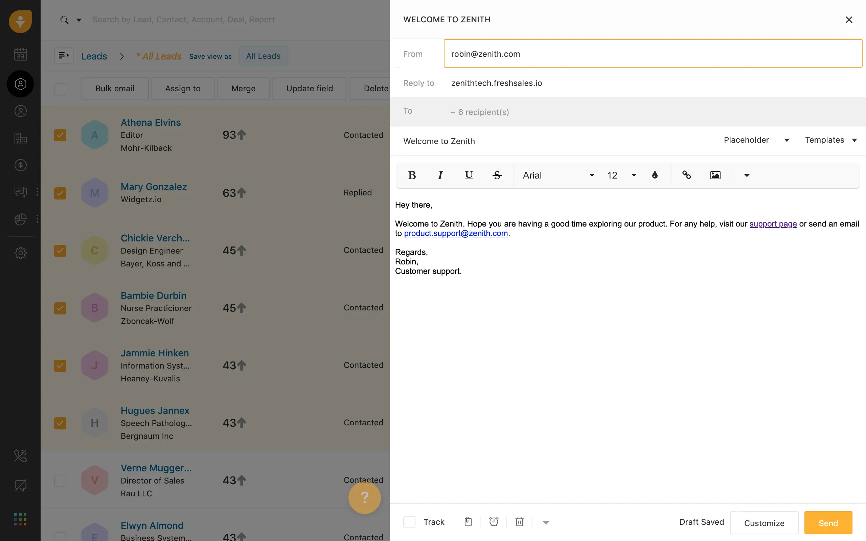Open the support page link in email
The height and width of the screenshot is (541, 866).
pos(773,224)
